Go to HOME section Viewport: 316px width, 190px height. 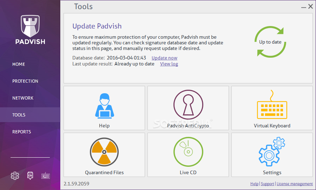19,64
